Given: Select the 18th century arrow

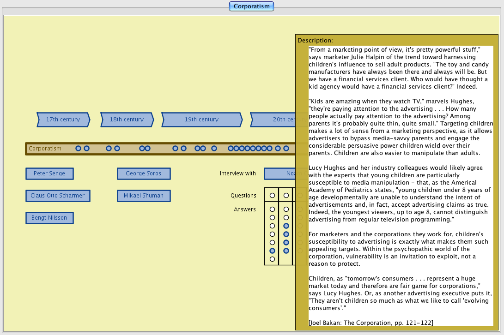Looking at the screenshot, I should (127, 120).
